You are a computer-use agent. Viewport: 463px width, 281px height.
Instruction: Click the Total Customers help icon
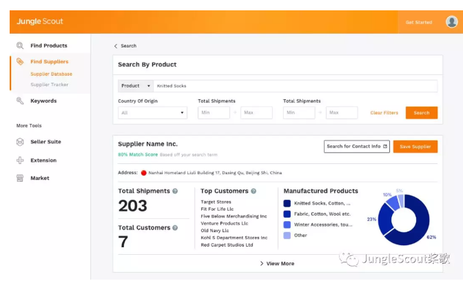point(176,228)
